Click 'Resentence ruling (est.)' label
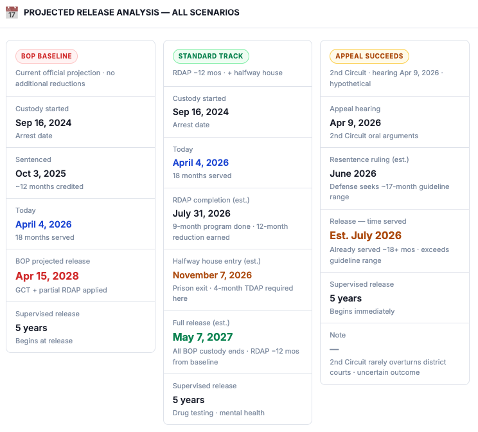The image size is (478, 432). click(369, 159)
